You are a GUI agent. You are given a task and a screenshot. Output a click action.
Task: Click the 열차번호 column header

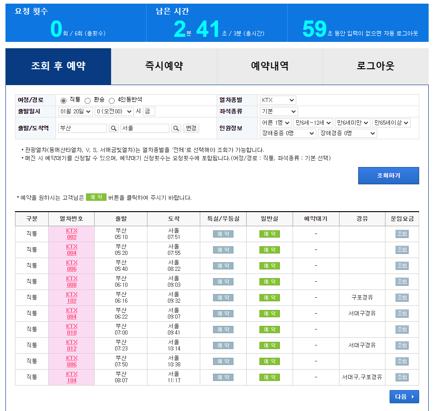coord(71,219)
